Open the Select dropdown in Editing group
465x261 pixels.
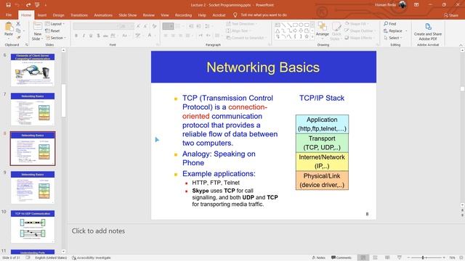[393, 38]
